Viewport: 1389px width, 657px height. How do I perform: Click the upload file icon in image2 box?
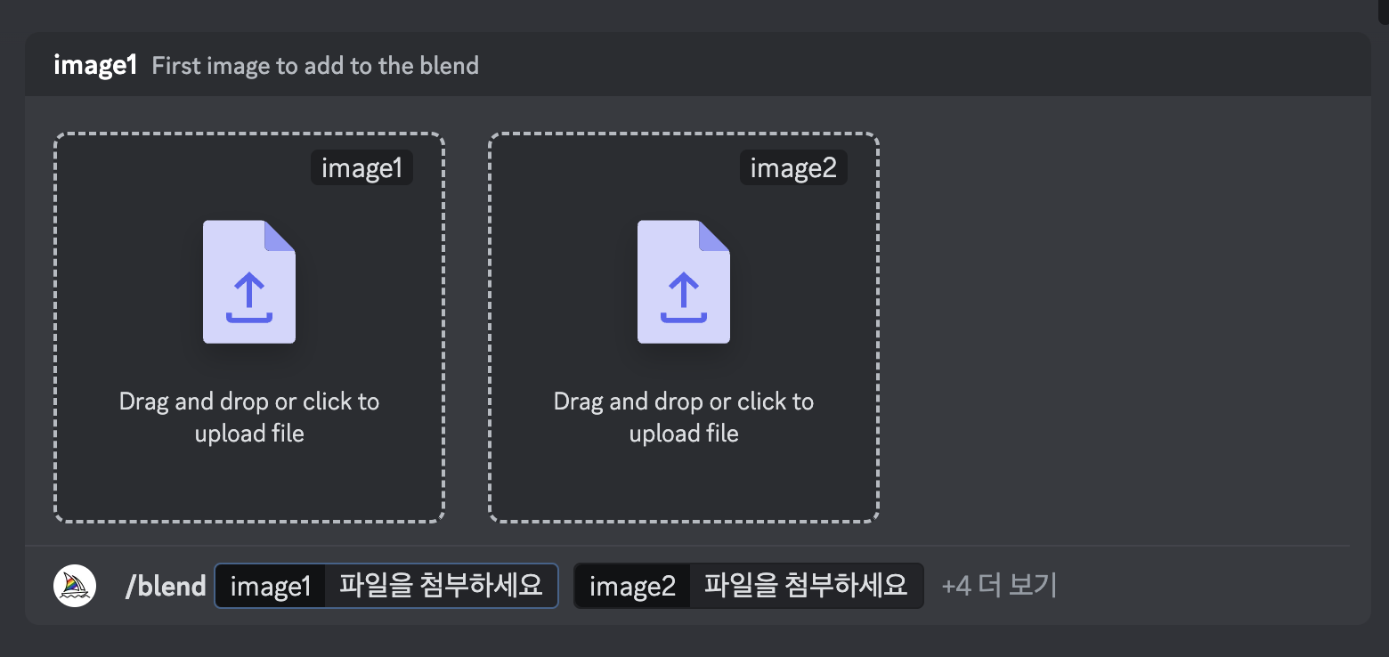(x=684, y=281)
